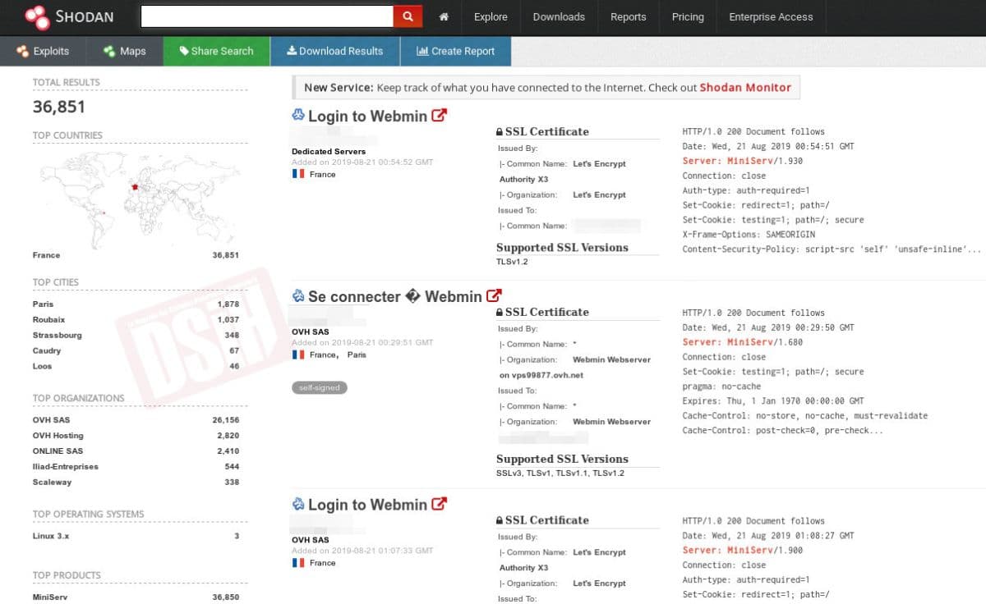
Task: Open the Pricing page
Action: tap(687, 17)
